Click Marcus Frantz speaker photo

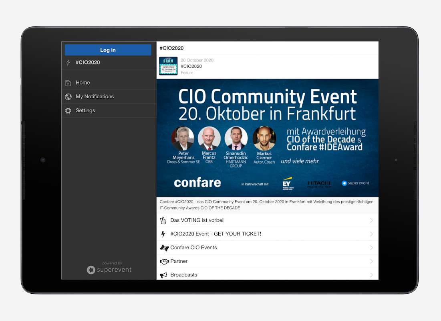click(x=209, y=138)
